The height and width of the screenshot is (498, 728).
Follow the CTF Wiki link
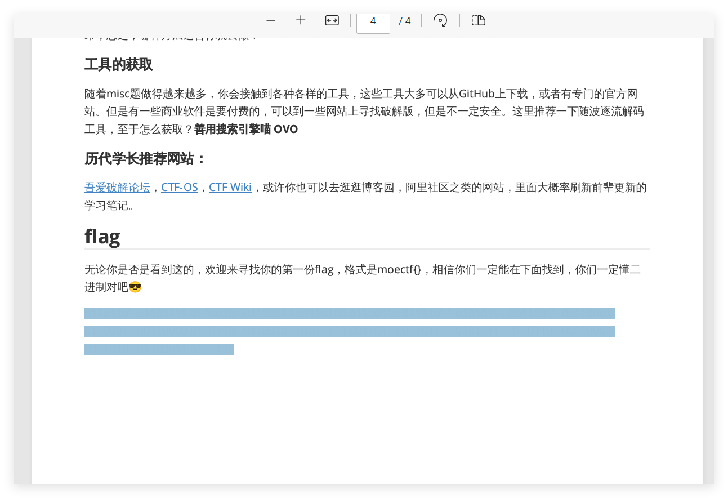click(x=230, y=187)
